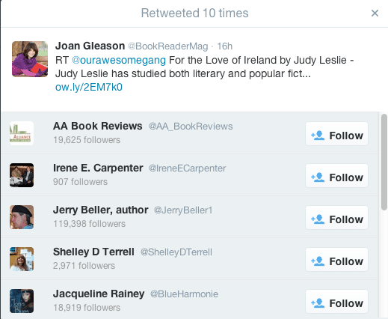Open Joan Gleason's profile picture
This screenshot has height=319, width=388.
point(30,59)
